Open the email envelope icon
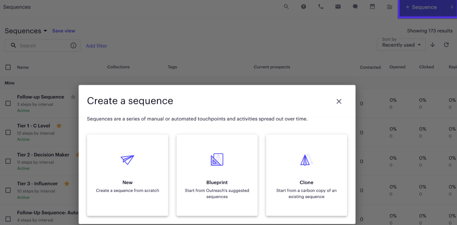 click(x=338, y=6)
